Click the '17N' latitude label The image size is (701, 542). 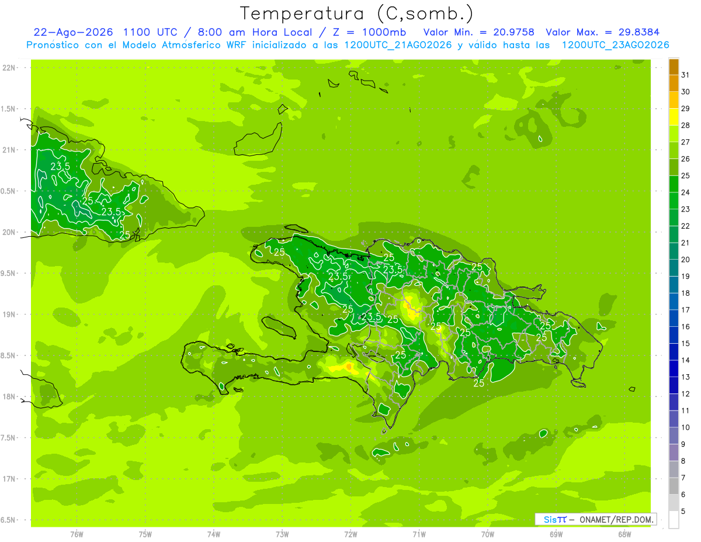[x=9, y=479]
